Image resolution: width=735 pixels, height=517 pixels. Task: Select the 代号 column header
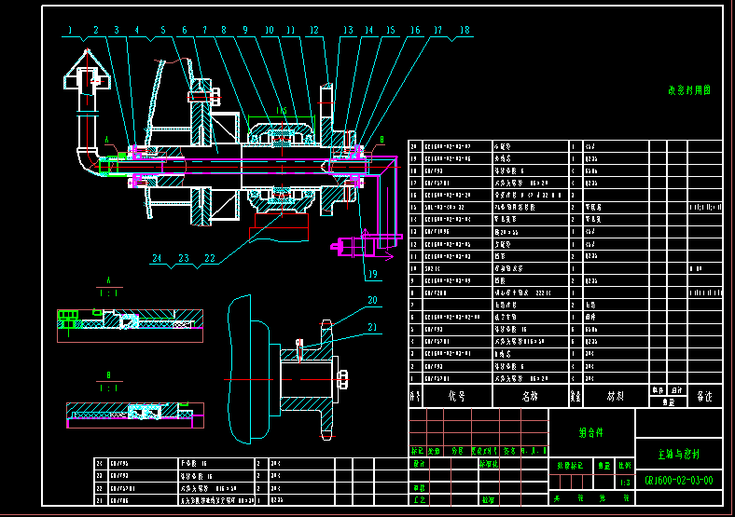click(x=456, y=397)
